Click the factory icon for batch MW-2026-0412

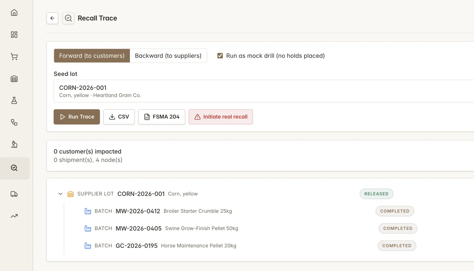tap(88, 211)
